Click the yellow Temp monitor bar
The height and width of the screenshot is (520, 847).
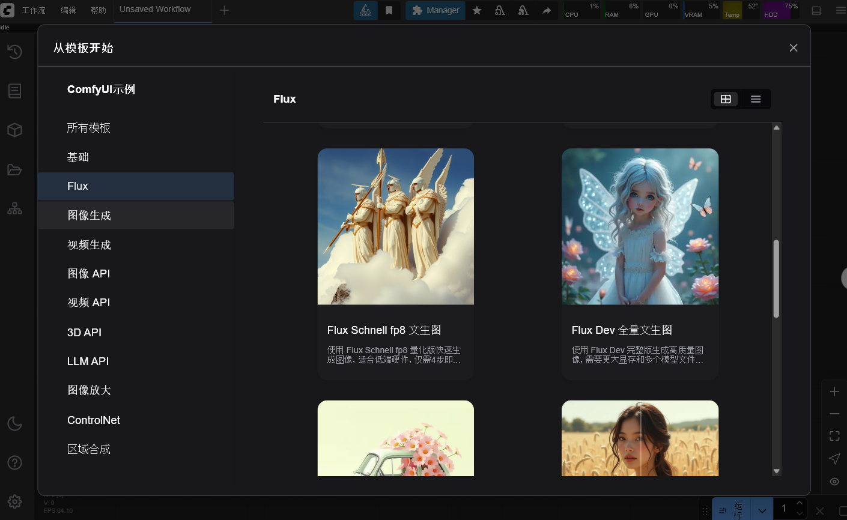click(732, 10)
